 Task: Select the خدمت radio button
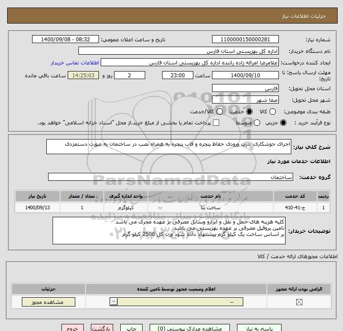click(249, 112)
